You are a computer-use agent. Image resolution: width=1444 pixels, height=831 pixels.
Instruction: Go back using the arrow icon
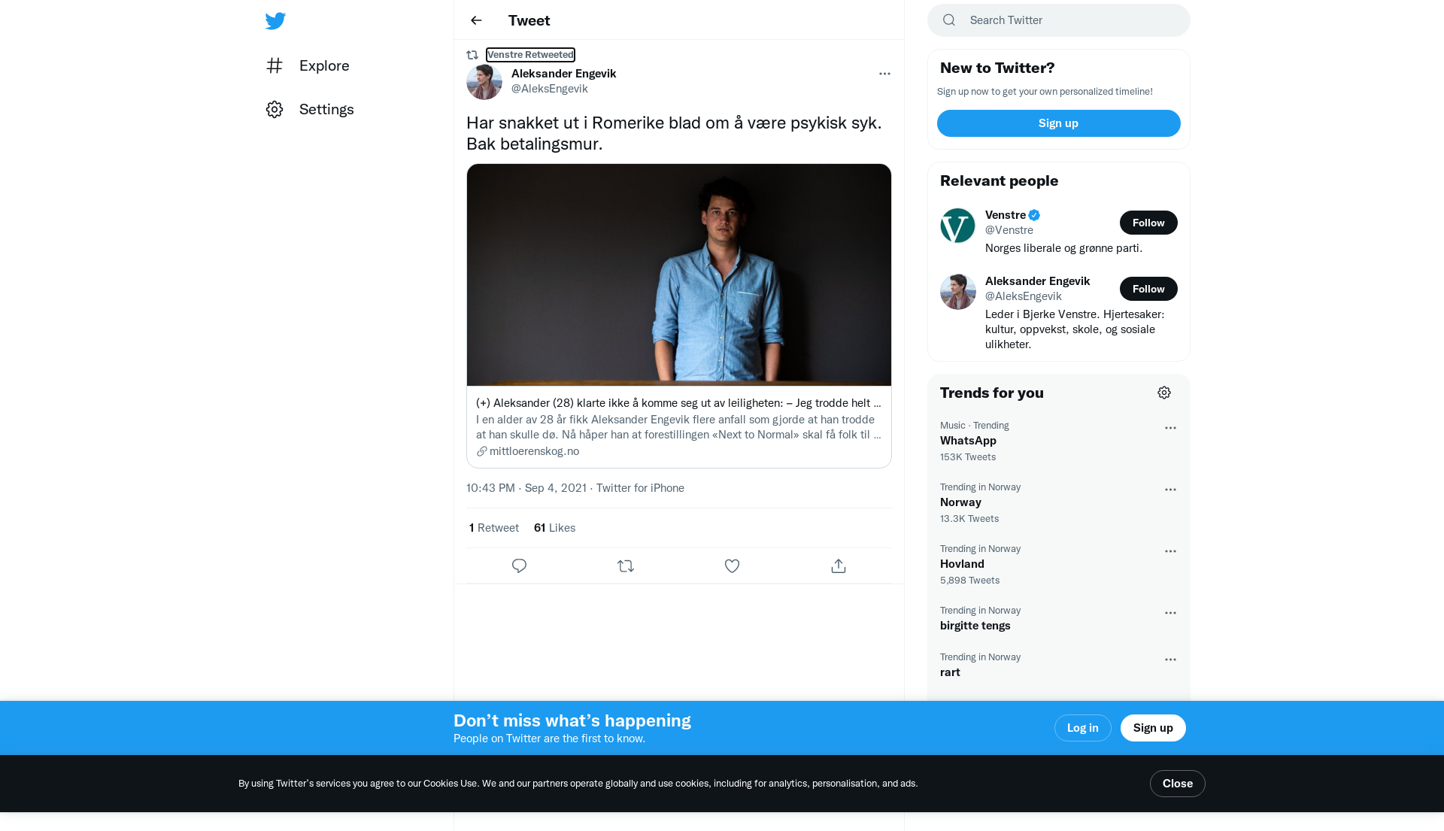click(476, 20)
